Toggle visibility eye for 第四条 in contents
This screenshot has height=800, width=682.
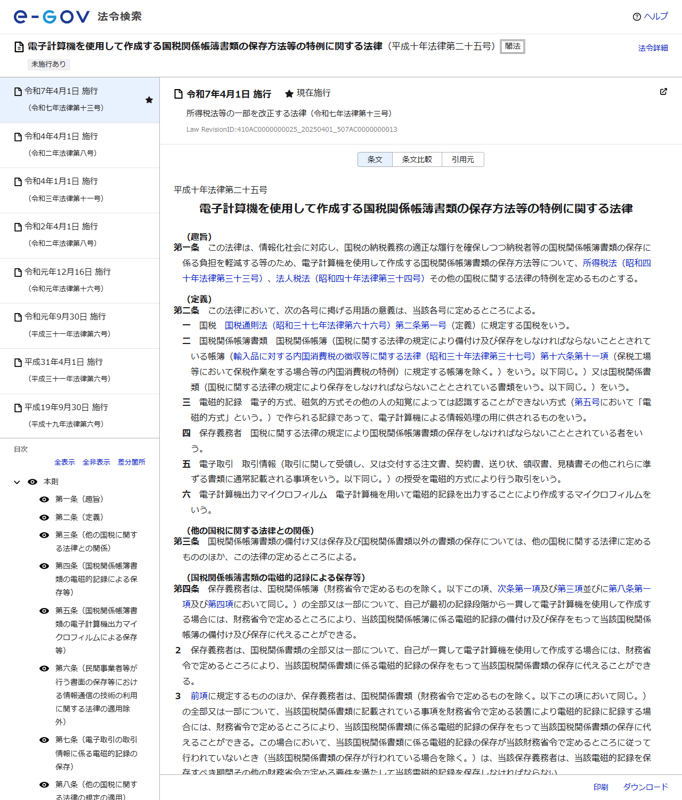(x=44, y=566)
